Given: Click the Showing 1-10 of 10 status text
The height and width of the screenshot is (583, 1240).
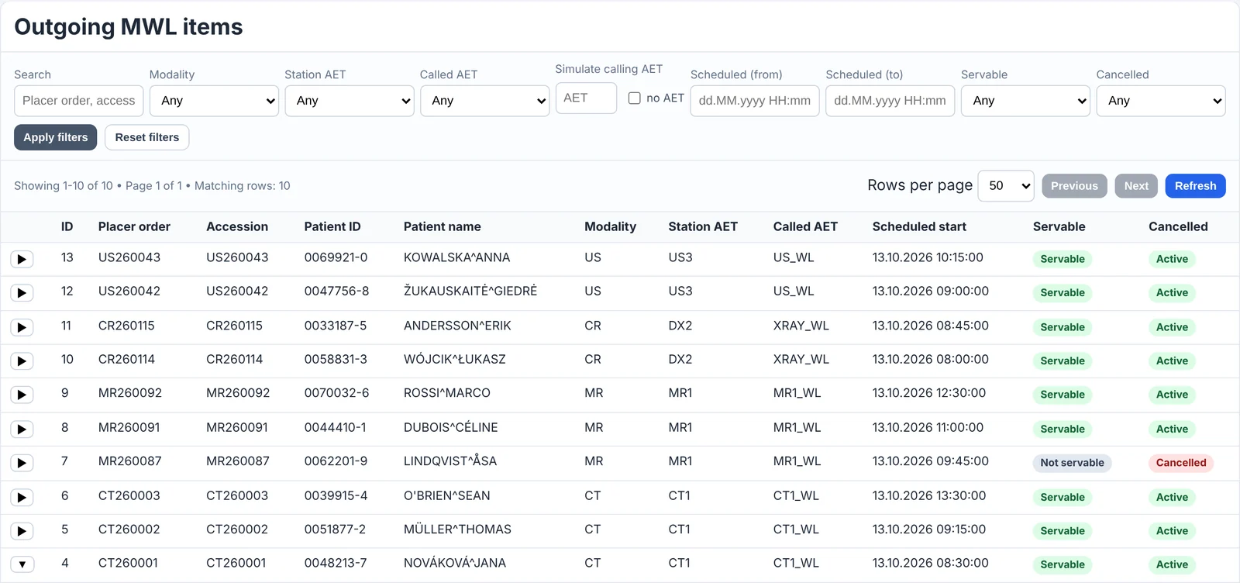Looking at the screenshot, I should click(64, 186).
